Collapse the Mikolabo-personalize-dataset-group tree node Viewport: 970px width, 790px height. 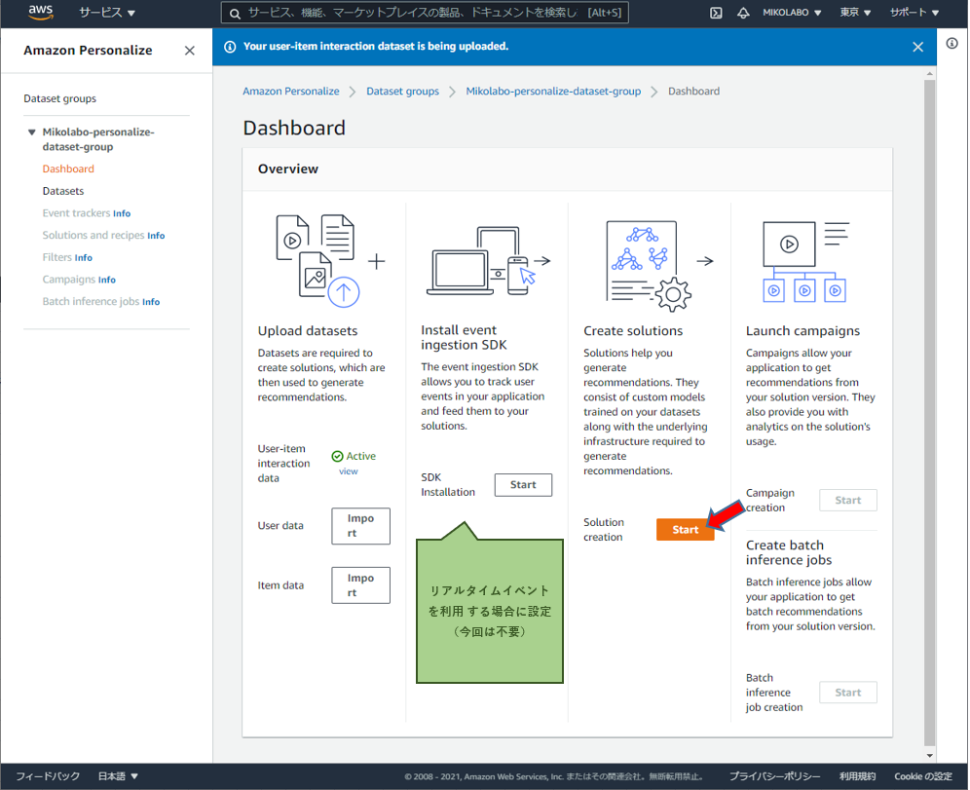[31, 132]
